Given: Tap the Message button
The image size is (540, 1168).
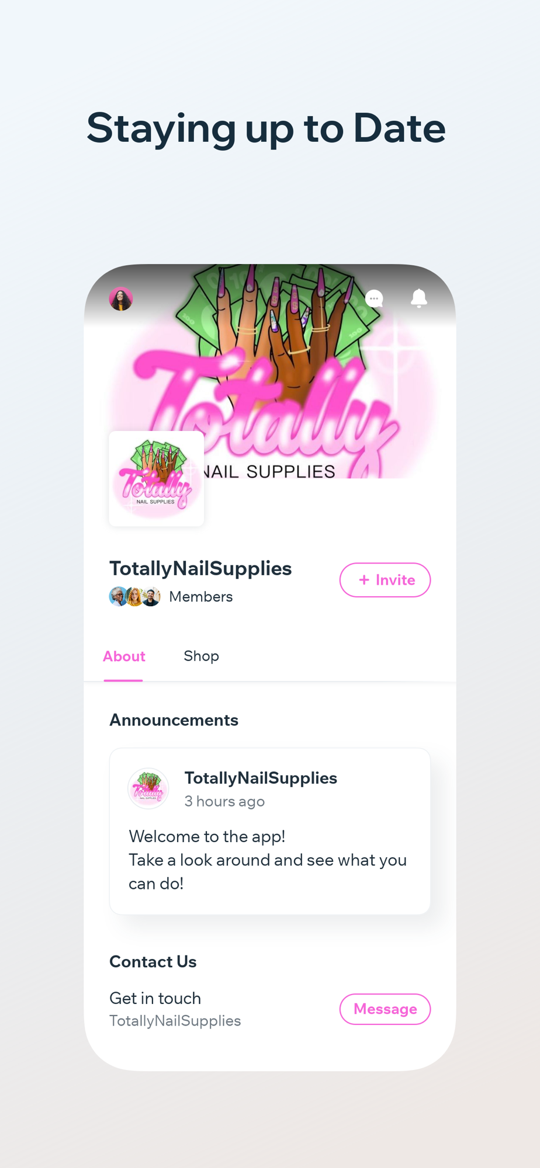Looking at the screenshot, I should coord(385,1009).
